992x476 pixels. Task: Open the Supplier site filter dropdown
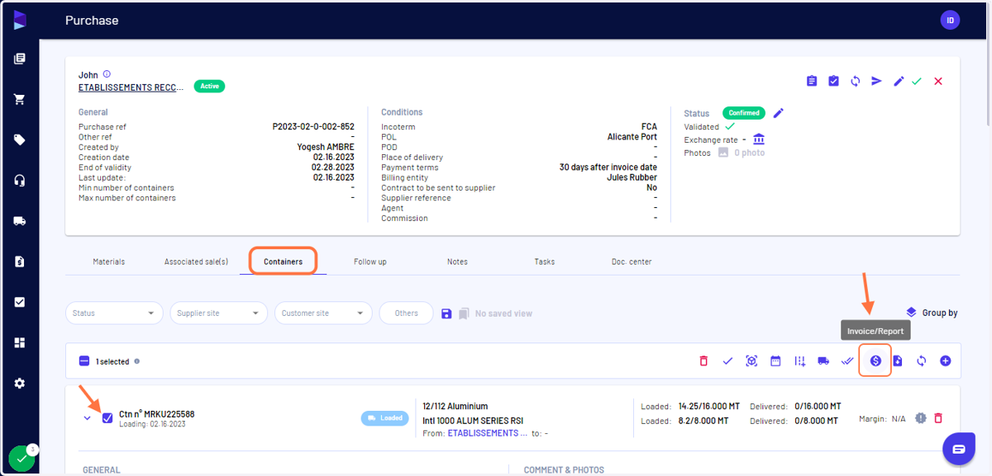point(219,313)
